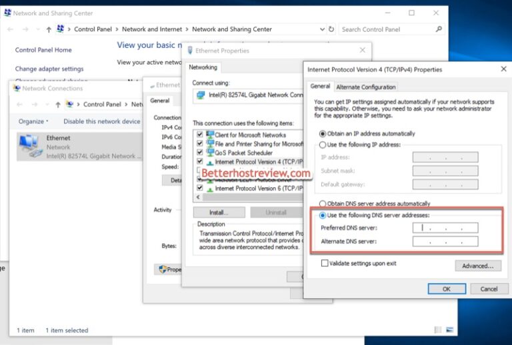Expand the address bar history dropdown arrow
This screenshot has height=345, width=512.
pyautogui.click(x=321, y=29)
